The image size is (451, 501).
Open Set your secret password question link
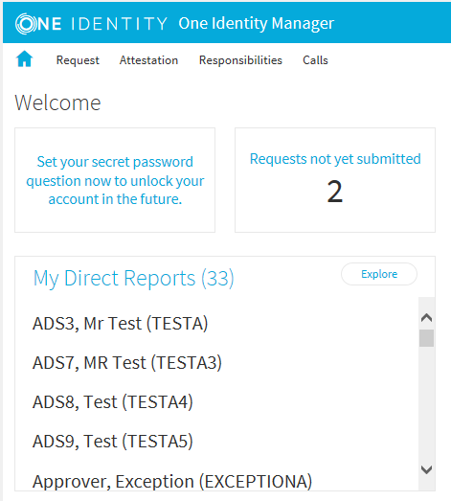click(x=115, y=180)
